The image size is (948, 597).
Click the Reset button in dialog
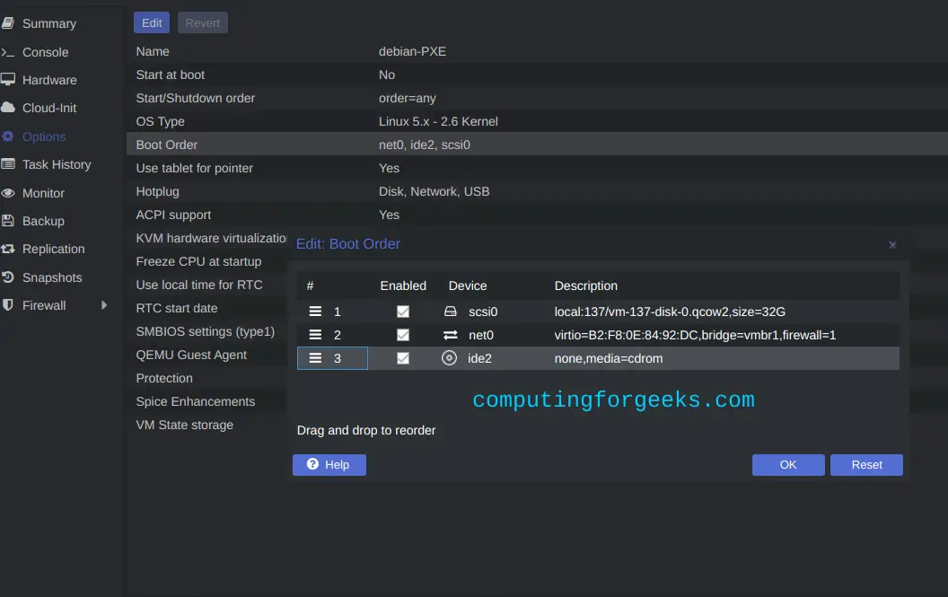(866, 464)
